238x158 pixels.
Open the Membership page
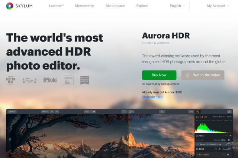[x=85, y=6]
